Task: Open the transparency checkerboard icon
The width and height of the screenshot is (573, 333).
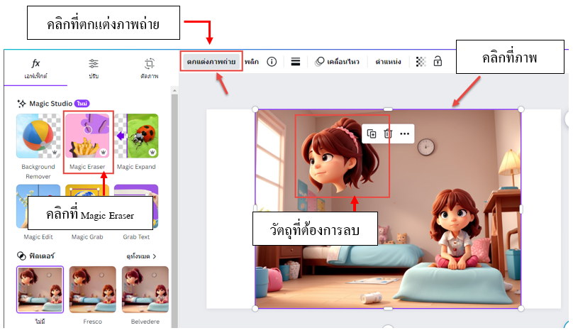Action: click(x=421, y=62)
